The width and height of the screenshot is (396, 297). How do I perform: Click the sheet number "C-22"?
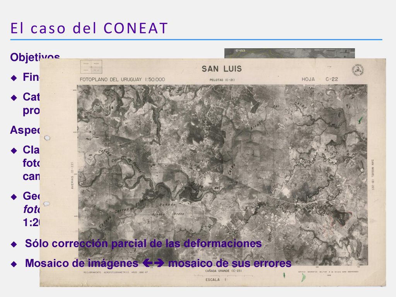(331, 79)
